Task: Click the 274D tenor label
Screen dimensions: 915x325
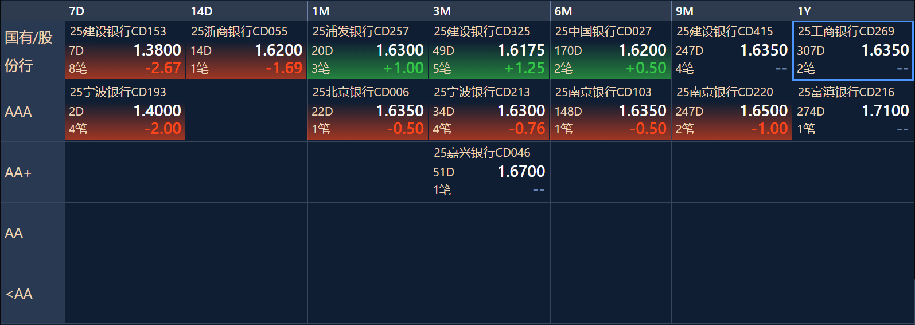Action: click(811, 112)
